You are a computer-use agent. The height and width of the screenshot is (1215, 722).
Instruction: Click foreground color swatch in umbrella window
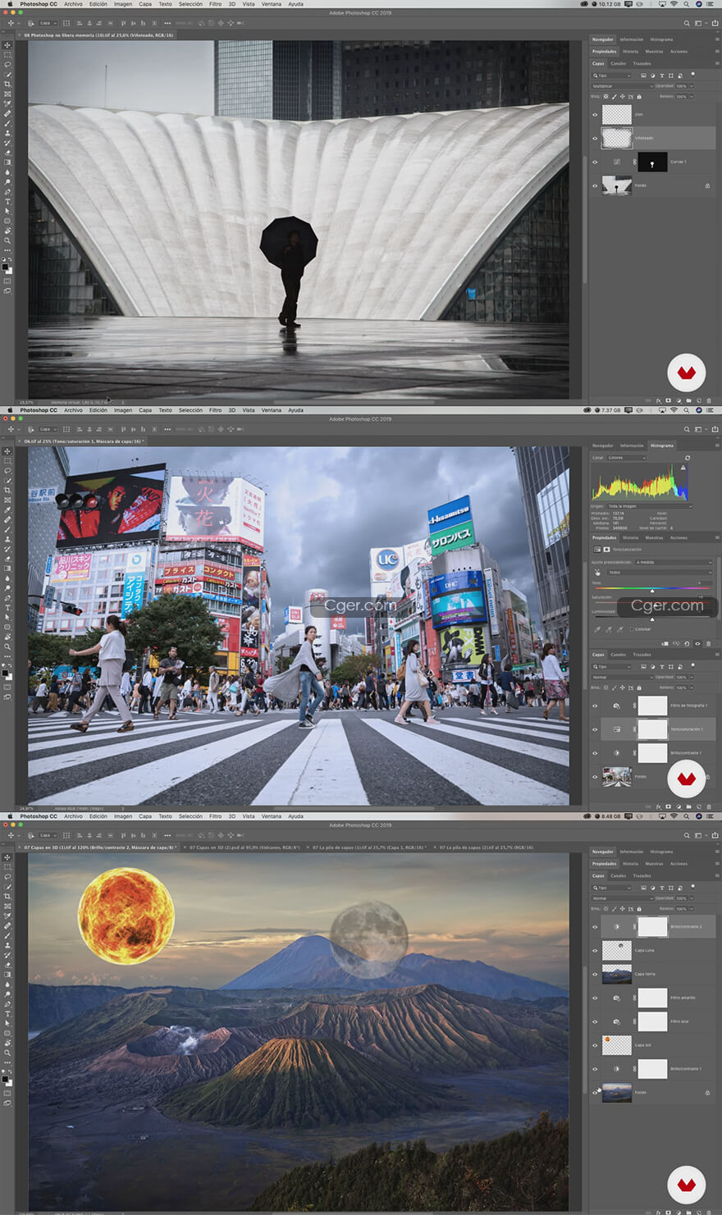click(6, 267)
